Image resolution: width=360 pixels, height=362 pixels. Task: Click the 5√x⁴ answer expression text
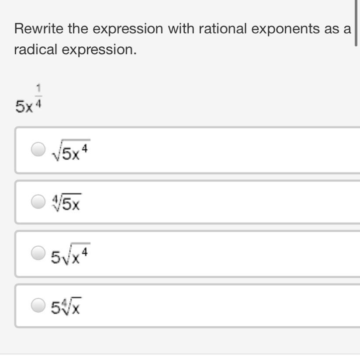[70, 255]
